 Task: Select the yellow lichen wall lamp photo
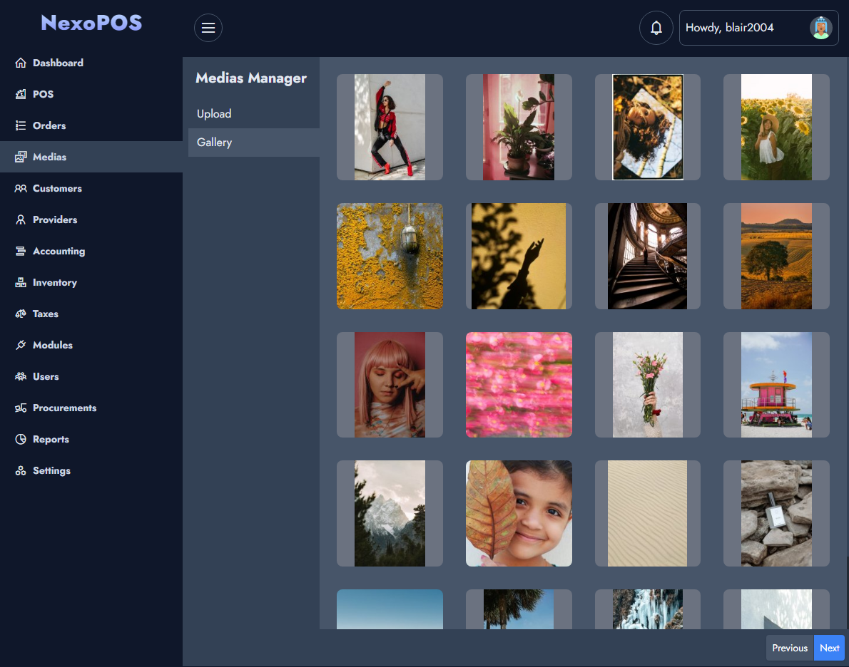pos(390,256)
